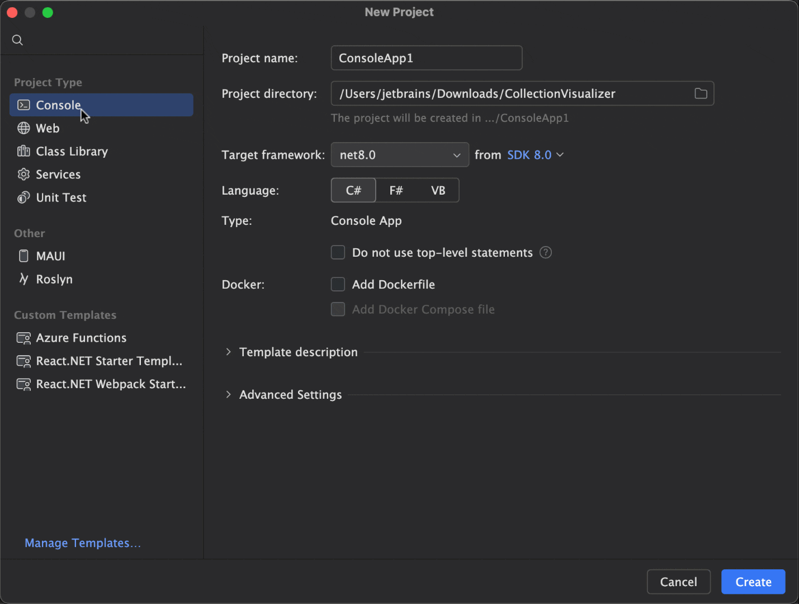Select the MAUI device icon

coord(23,256)
